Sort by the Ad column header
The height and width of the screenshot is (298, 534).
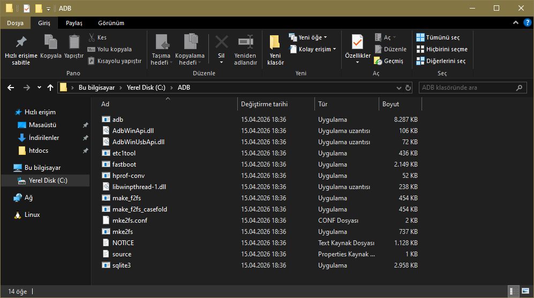[x=164, y=104]
